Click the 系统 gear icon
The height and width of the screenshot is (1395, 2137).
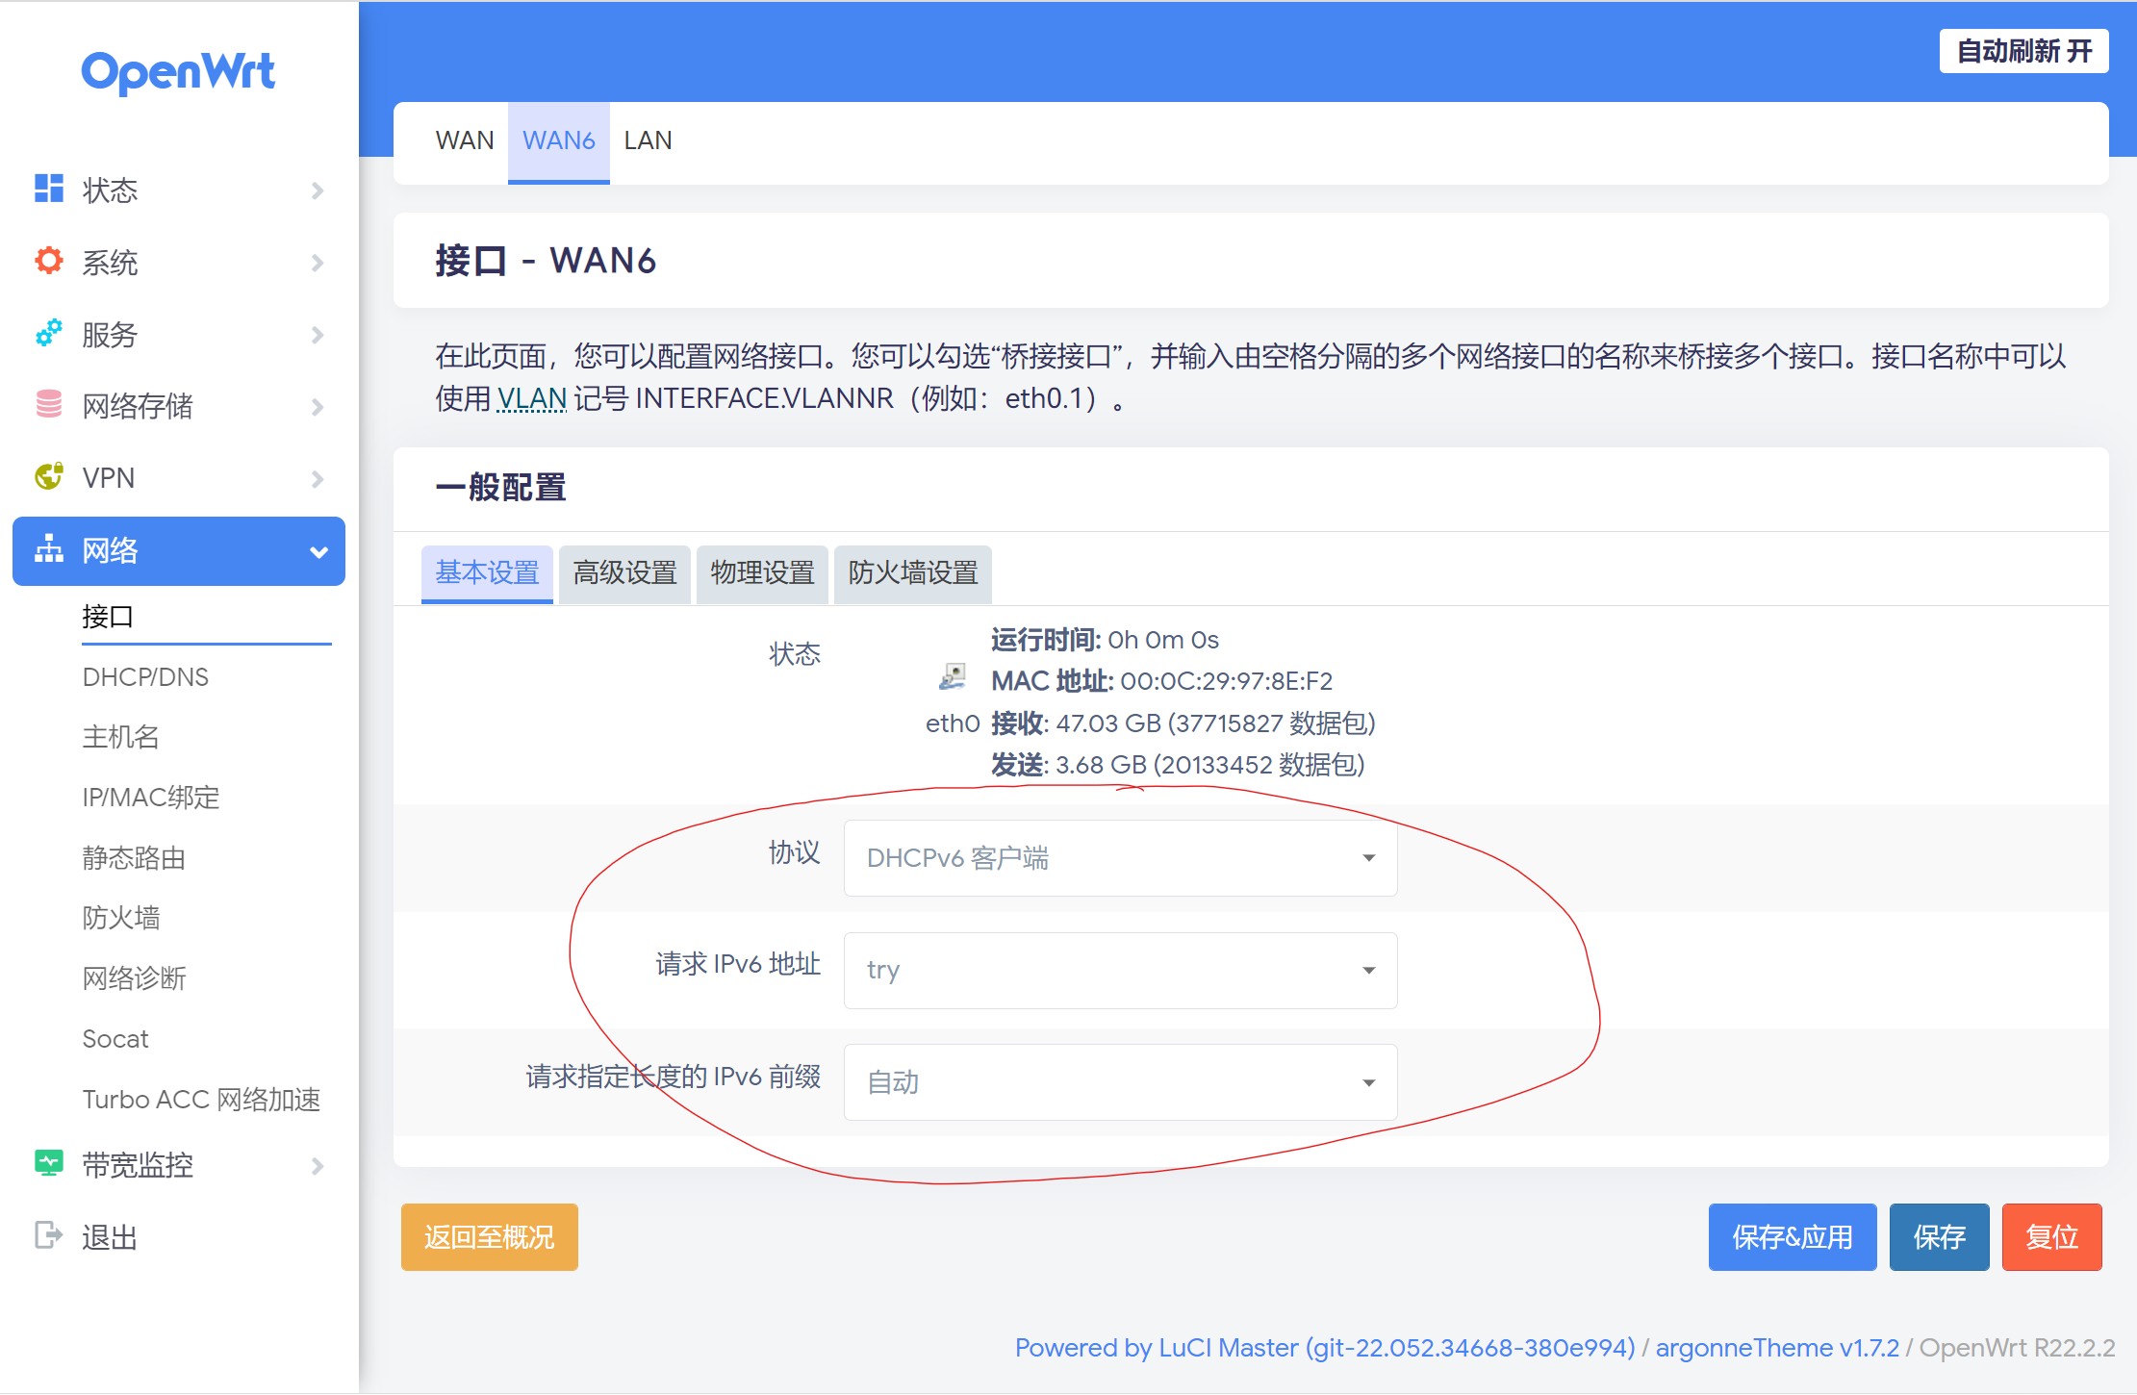coord(49,261)
